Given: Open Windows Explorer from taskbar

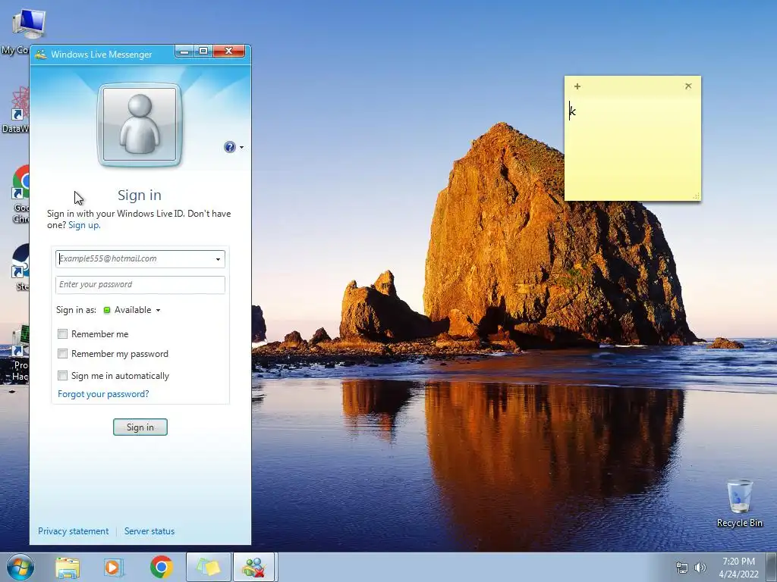Looking at the screenshot, I should point(68,567).
